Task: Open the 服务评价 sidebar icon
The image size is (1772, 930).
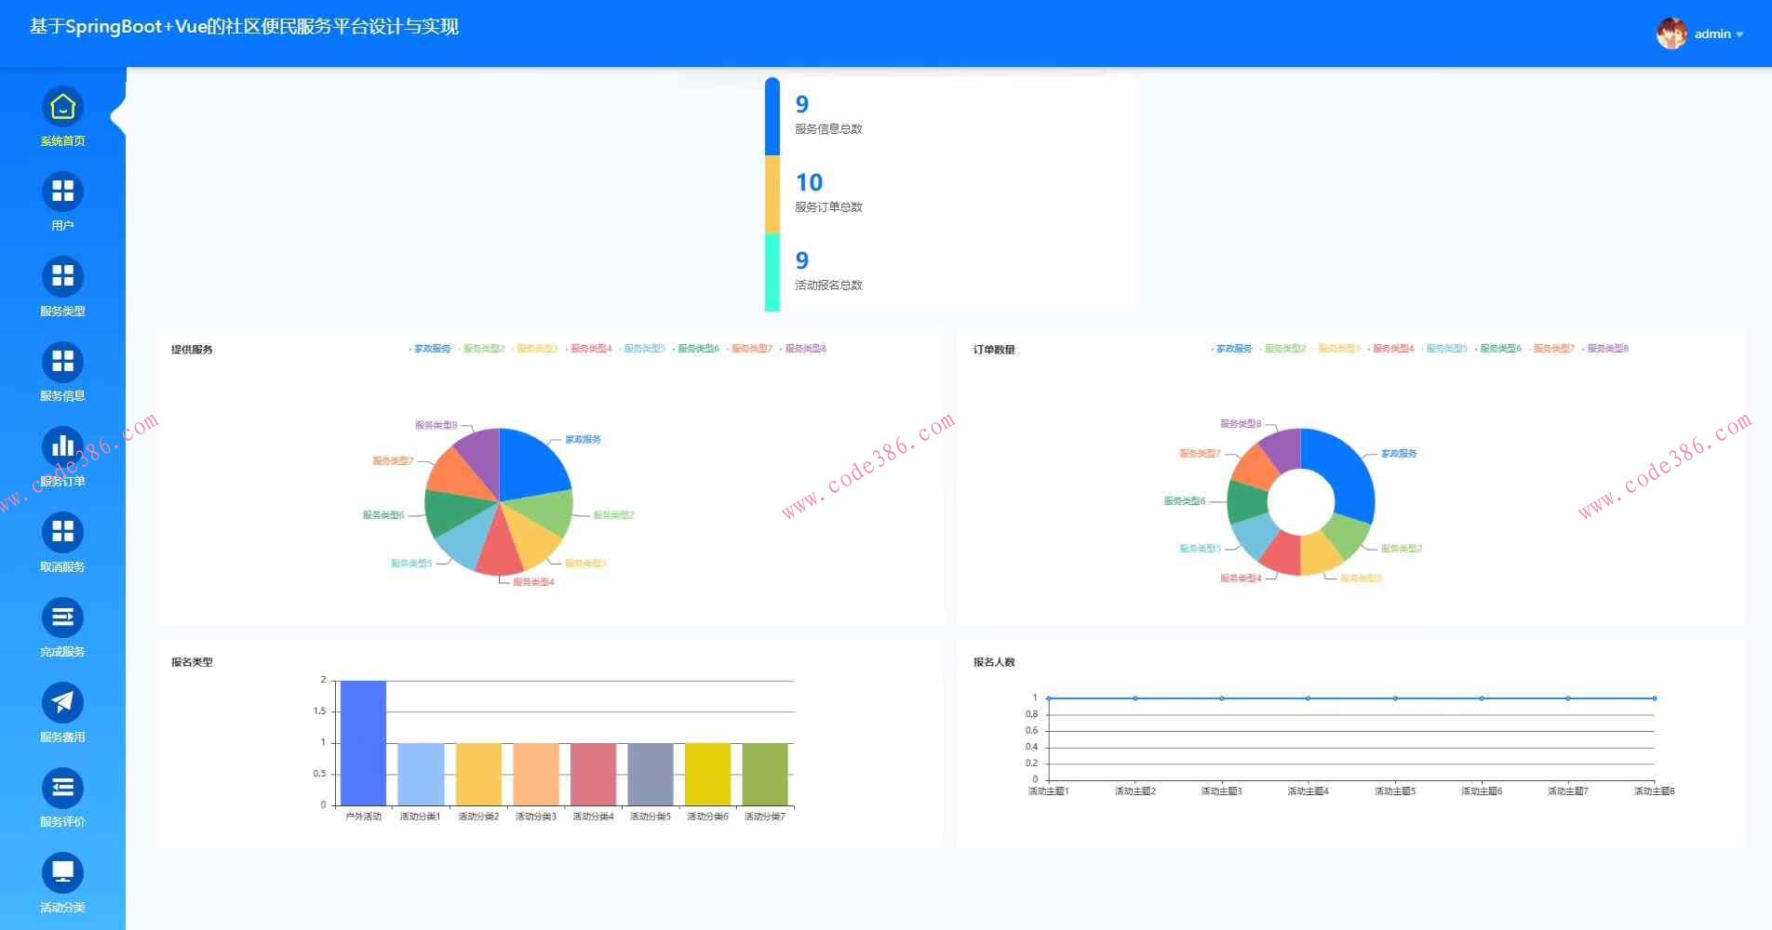Action: [62, 788]
